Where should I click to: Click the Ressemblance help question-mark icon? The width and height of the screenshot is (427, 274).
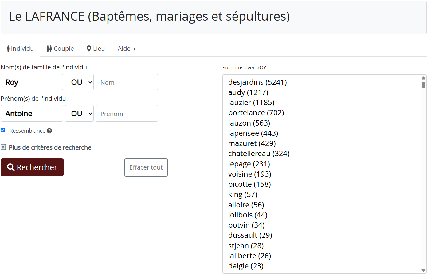click(49, 131)
